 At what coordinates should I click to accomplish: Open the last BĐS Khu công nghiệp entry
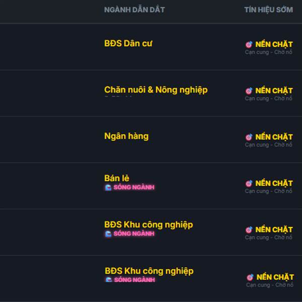coord(149,271)
